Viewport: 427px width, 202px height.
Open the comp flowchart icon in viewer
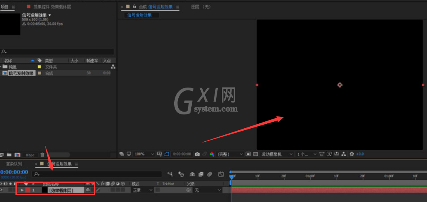pos(344,154)
